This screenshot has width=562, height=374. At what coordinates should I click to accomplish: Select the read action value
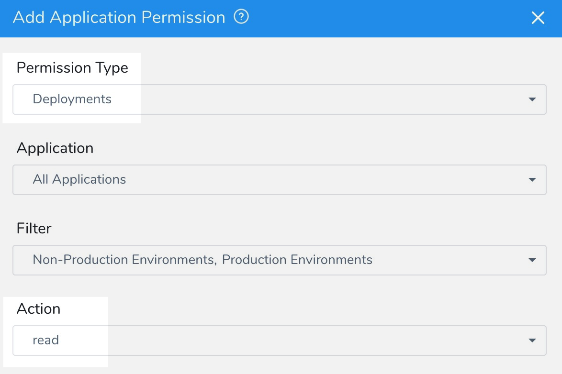point(45,340)
